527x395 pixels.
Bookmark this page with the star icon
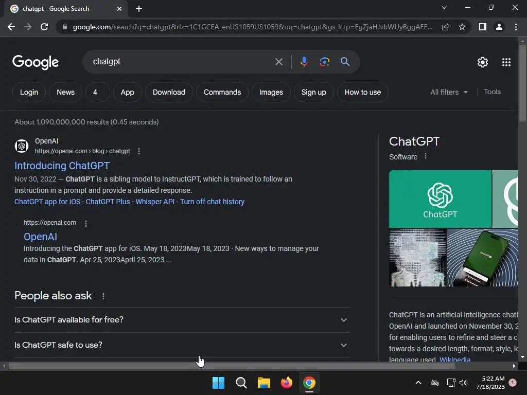coord(462,27)
